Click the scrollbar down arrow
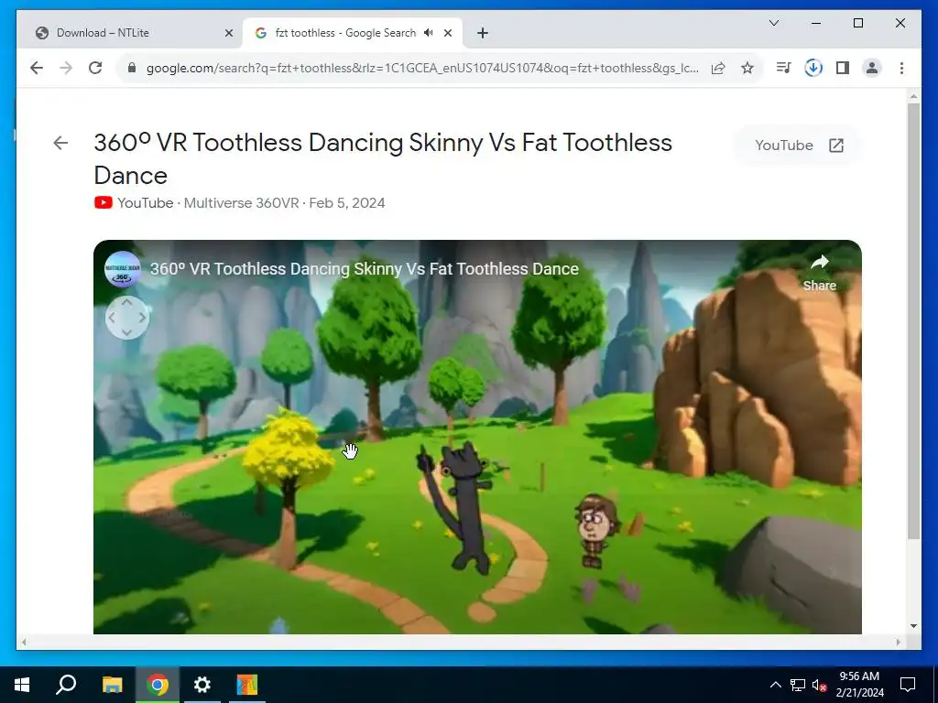The height and width of the screenshot is (703, 938). tap(913, 626)
